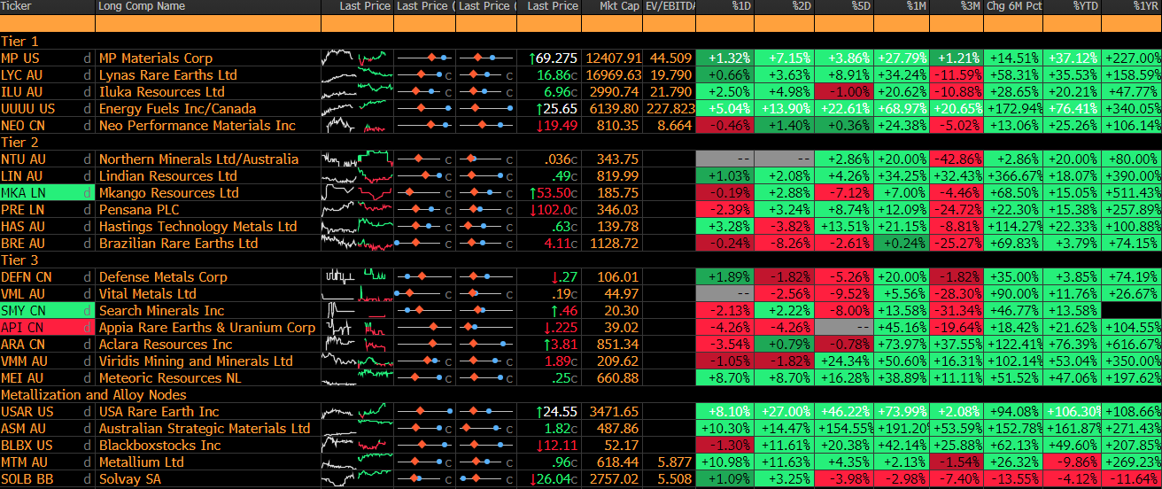Open Energy Fuels Inc/Canada sparkline chart

(x=356, y=109)
